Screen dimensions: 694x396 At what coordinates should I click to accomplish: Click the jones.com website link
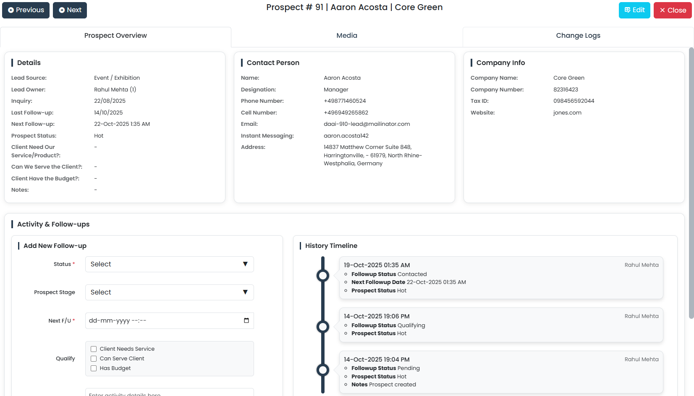pyautogui.click(x=567, y=112)
